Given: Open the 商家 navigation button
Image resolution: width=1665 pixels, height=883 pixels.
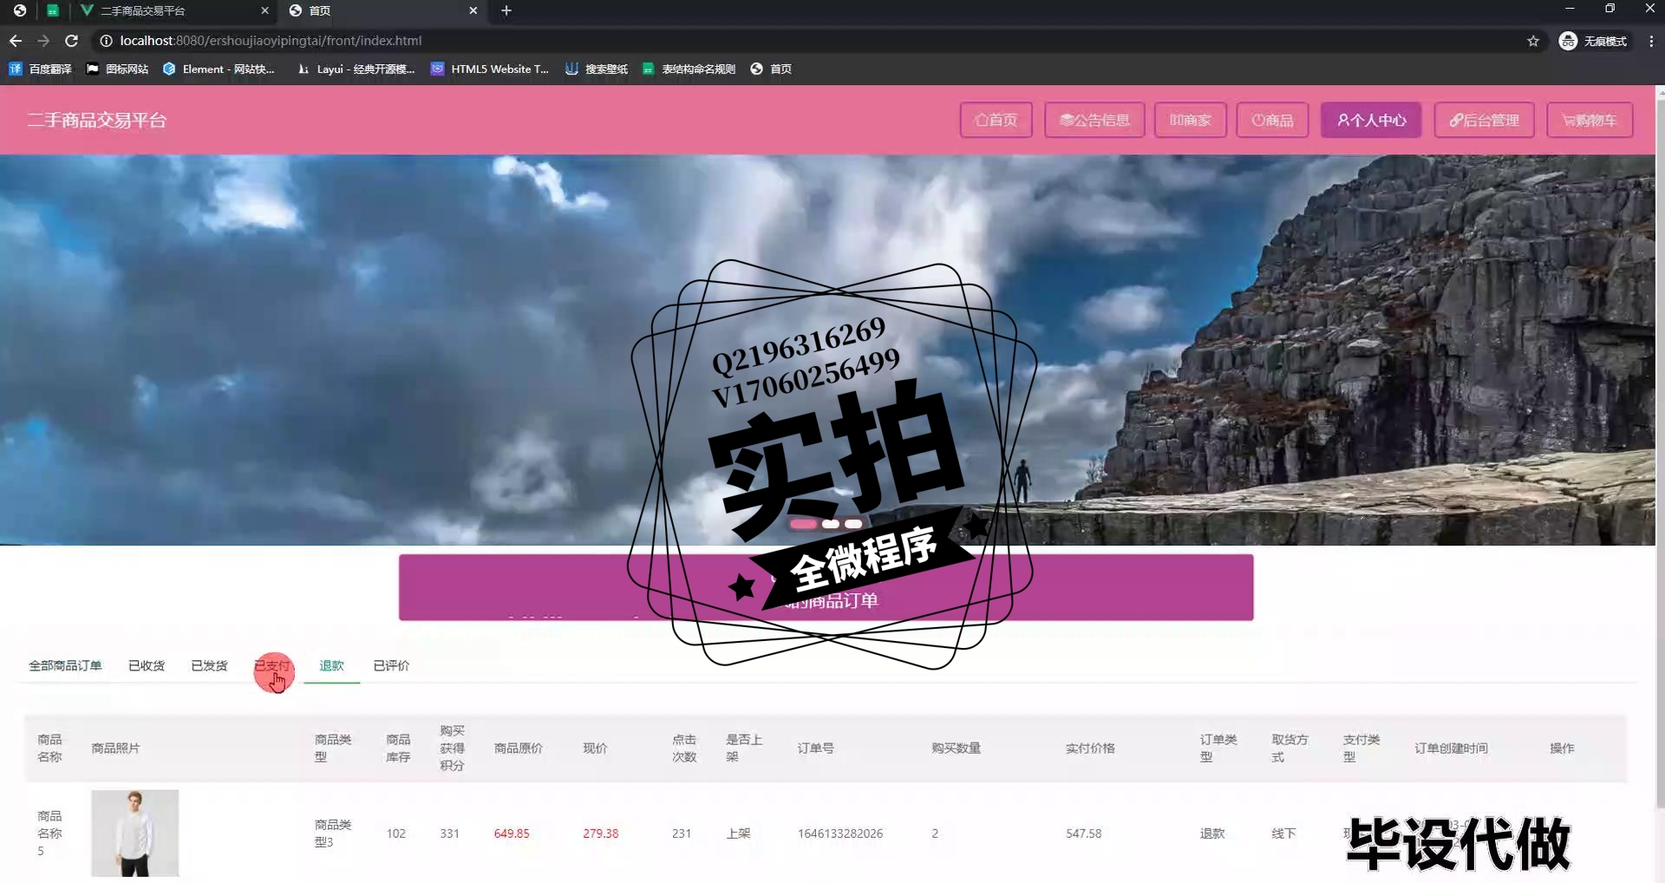Looking at the screenshot, I should pyautogui.click(x=1190, y=120).
